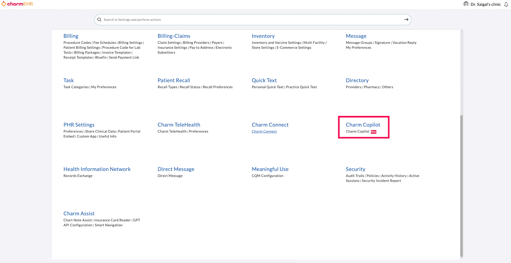
Task: Open the Charm TeleHealth heading
Action: pos(179,125)
